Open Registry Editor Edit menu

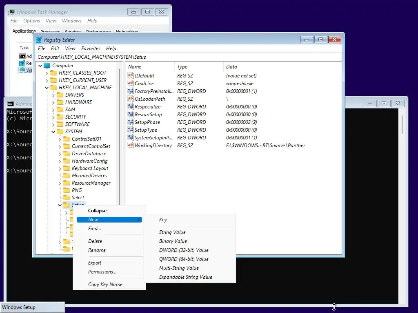point(55,48)
